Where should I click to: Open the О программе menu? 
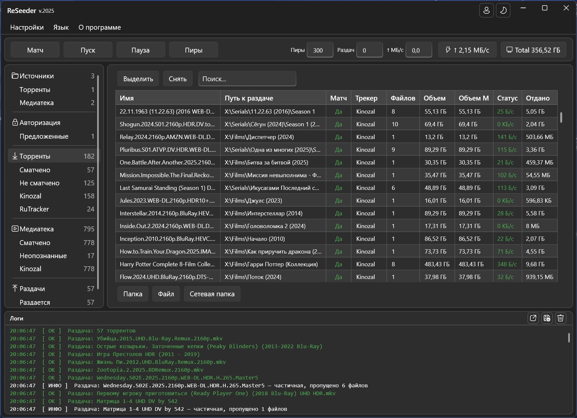99,27
